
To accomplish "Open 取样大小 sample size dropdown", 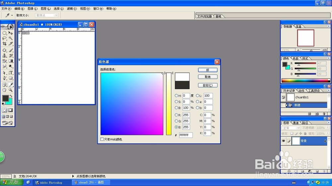I will click(x=46, y=15).
